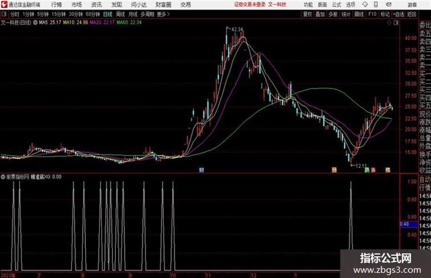The width and height of the screenshot is (431, 278).
Task: Switch to the 1分钟 period tab
Action: click(28, 14)
